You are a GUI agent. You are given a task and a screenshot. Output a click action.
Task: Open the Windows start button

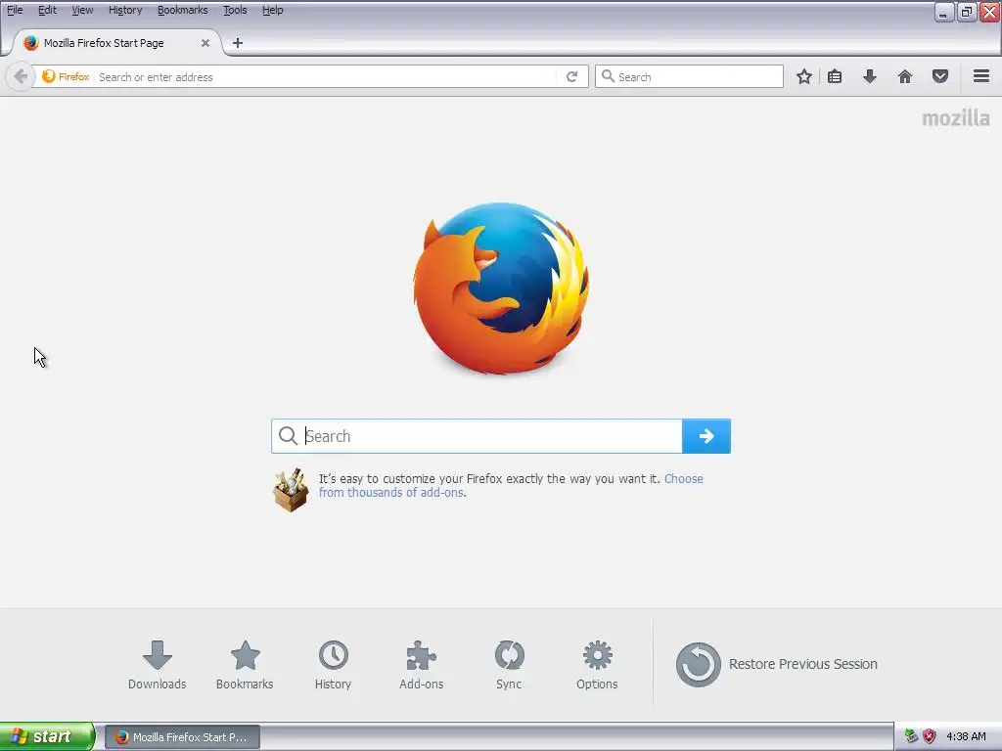(47, 736)
